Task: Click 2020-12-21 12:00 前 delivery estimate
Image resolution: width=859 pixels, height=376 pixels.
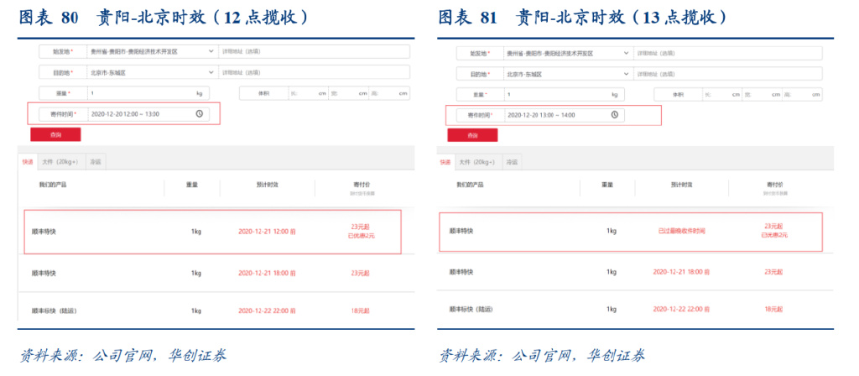Action: coord(267,232)
